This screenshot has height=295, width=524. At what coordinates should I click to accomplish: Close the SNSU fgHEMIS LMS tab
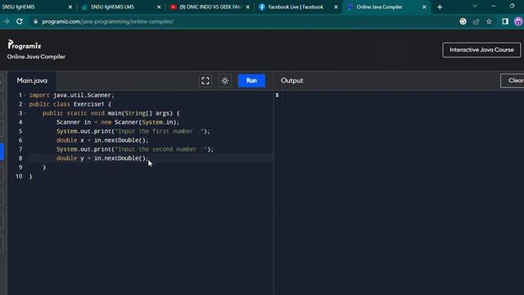159,7
